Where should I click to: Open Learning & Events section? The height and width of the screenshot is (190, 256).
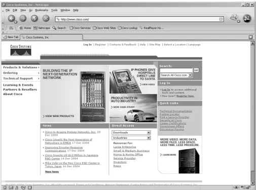pyautogui.click(x=18, y=85)
